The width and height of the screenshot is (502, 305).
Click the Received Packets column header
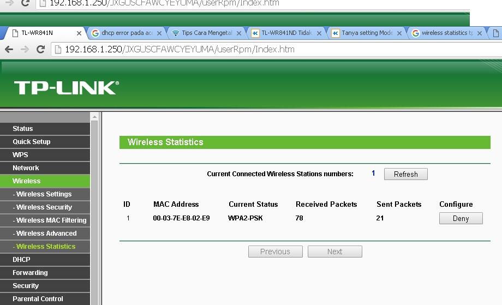click(326, 204)
